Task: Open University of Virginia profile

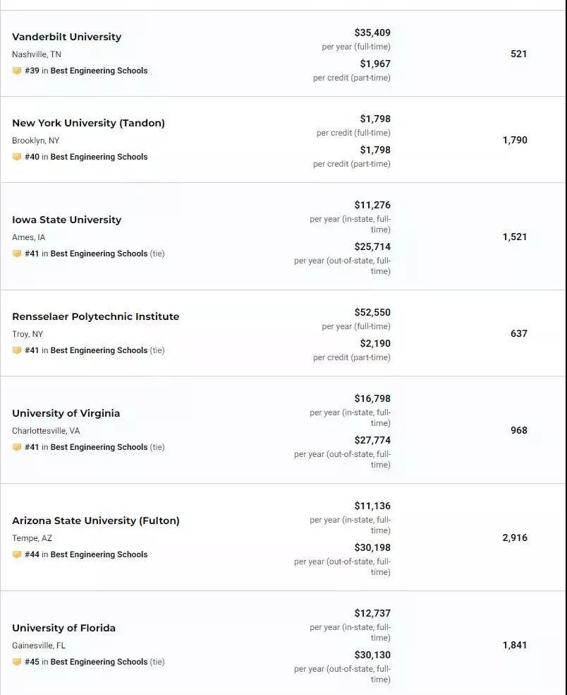Action: click(x=66, y=413)
